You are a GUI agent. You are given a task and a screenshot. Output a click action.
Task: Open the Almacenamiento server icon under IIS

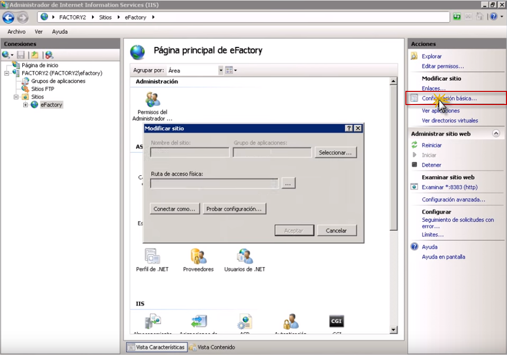click(x=153, y=321)
